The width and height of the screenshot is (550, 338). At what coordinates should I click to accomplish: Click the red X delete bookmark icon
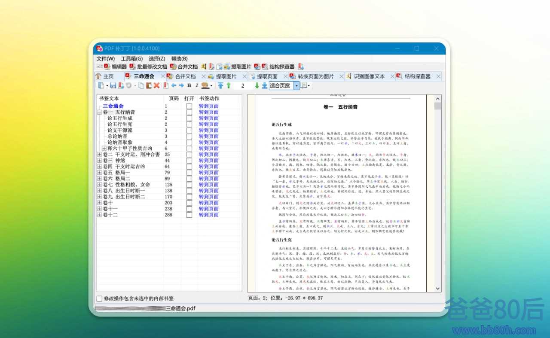[156, 86]
